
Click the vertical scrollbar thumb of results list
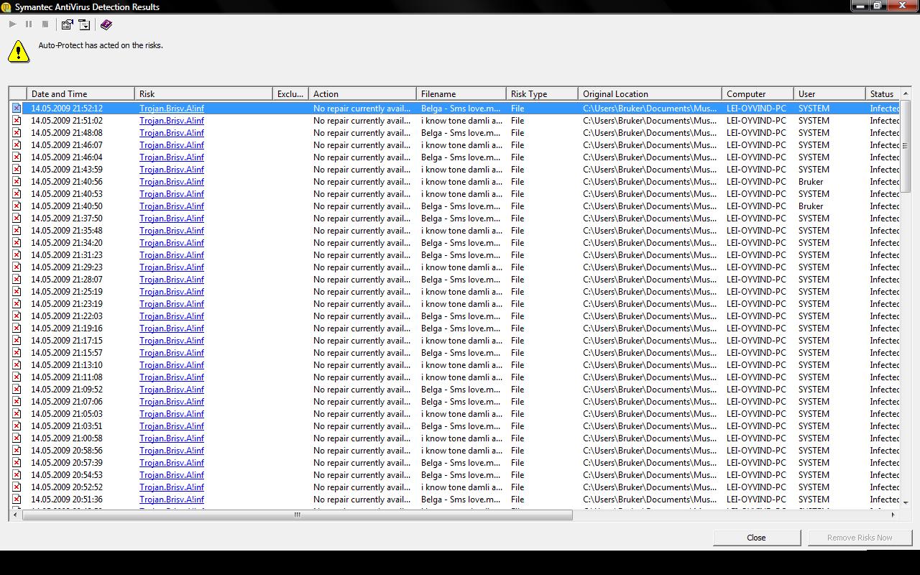point(906,146)
